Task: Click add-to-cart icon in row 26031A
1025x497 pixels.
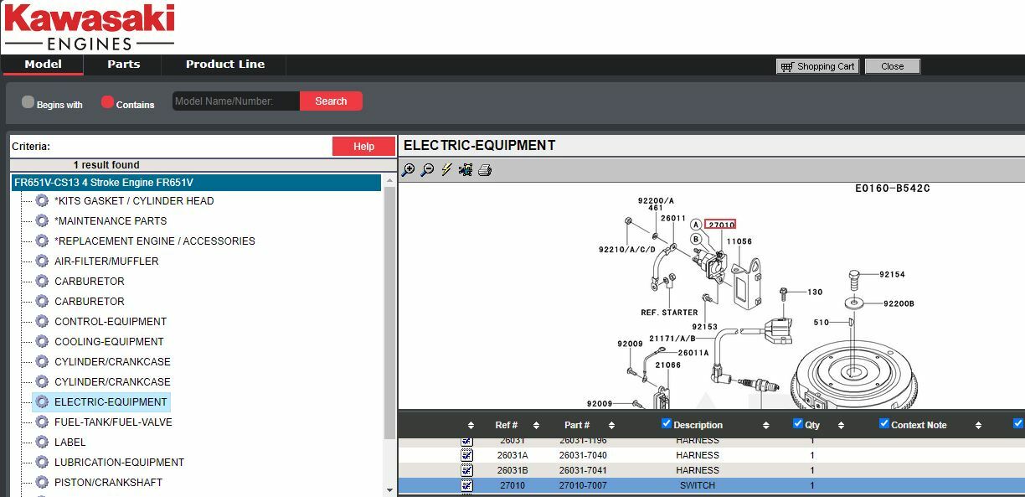Action: click(466, 455)
